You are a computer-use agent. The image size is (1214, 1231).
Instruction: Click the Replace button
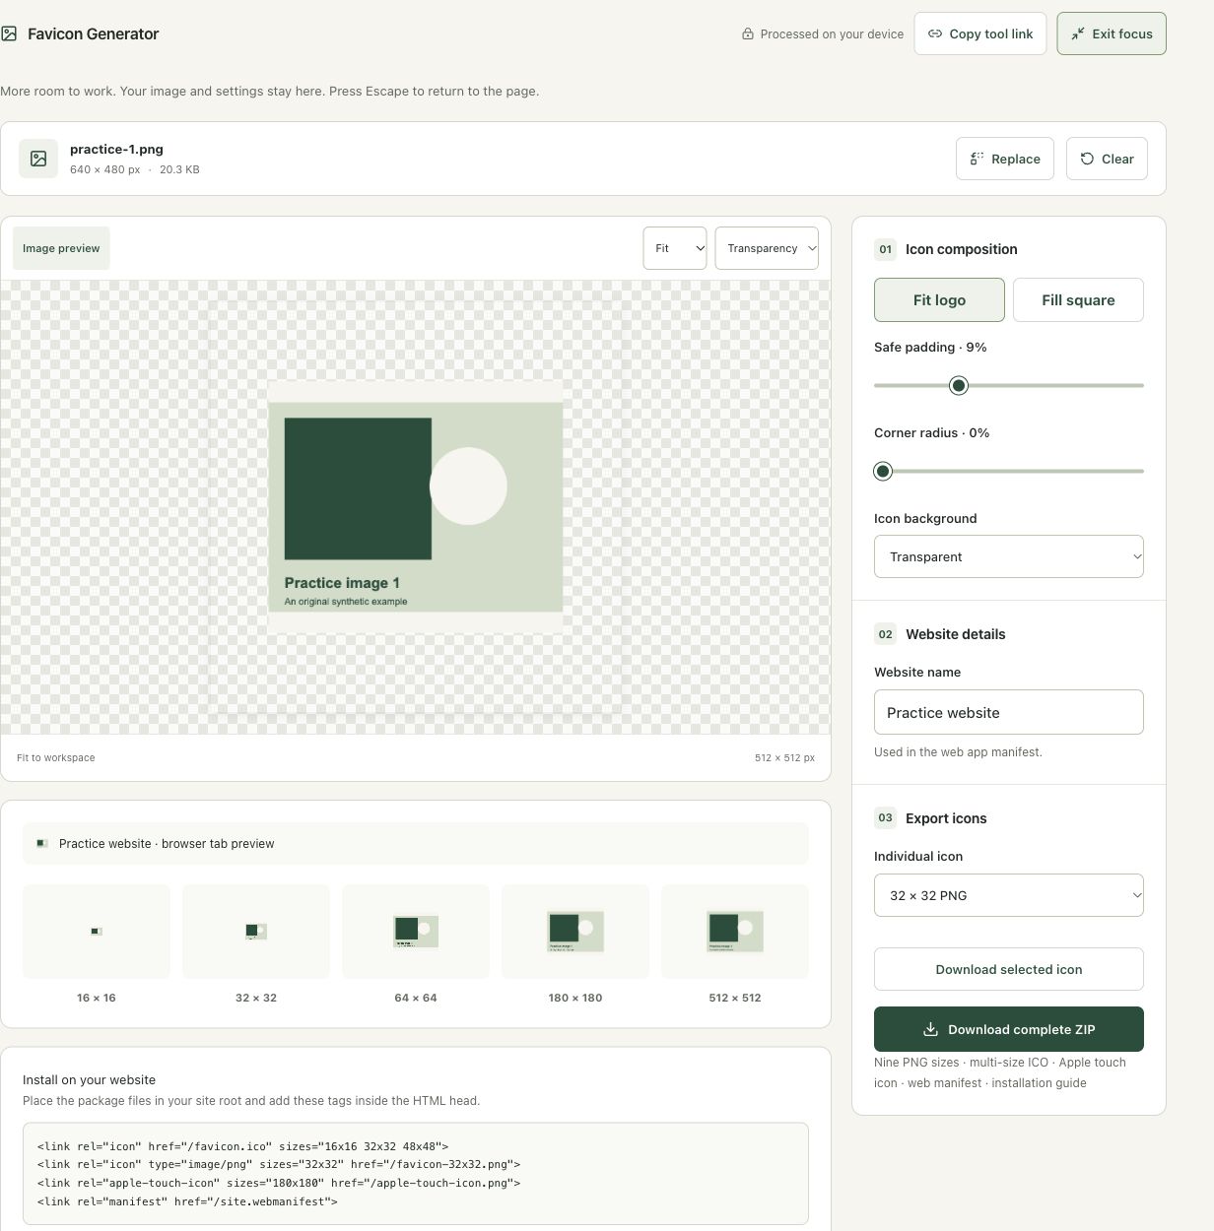[x=1005, y=159]
